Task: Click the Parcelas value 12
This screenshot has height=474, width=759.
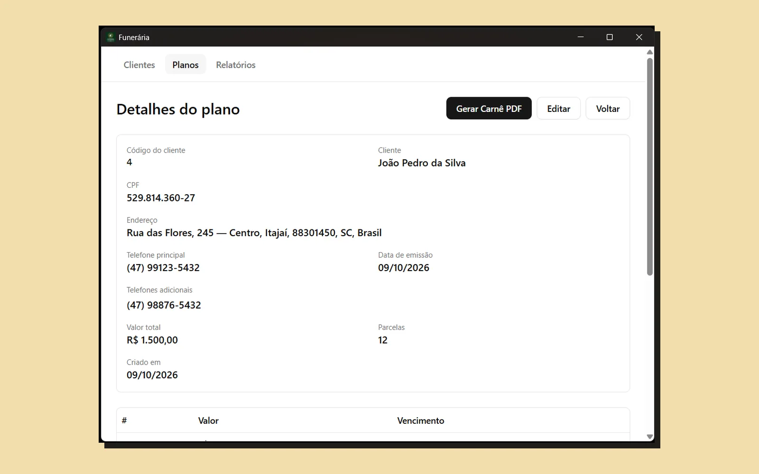Action: pos(383,340)
